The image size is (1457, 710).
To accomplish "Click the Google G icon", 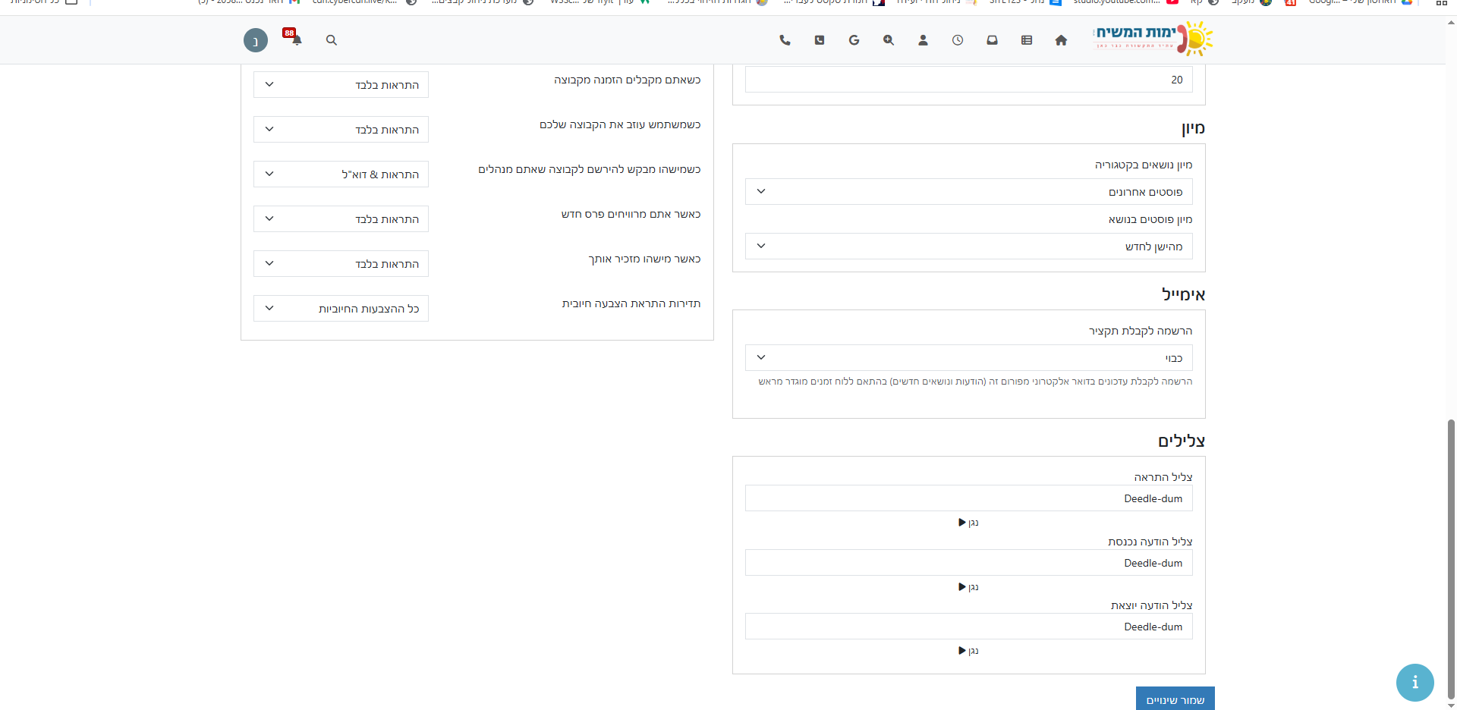I will coord(854,40).
